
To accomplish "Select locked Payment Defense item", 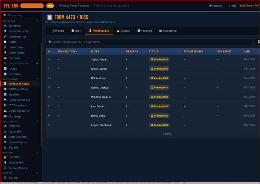I will [x=18, y=64].
